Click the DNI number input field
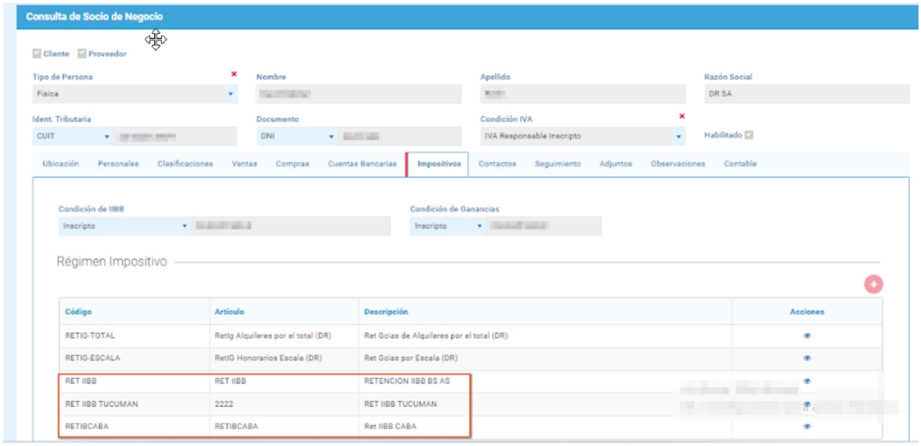 click(x=400, y=136)
